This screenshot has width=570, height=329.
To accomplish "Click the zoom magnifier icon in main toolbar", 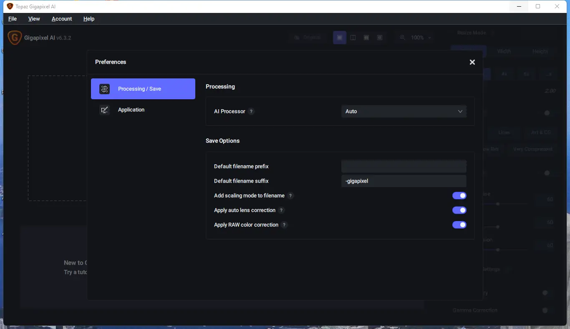I will pos(402,38).
